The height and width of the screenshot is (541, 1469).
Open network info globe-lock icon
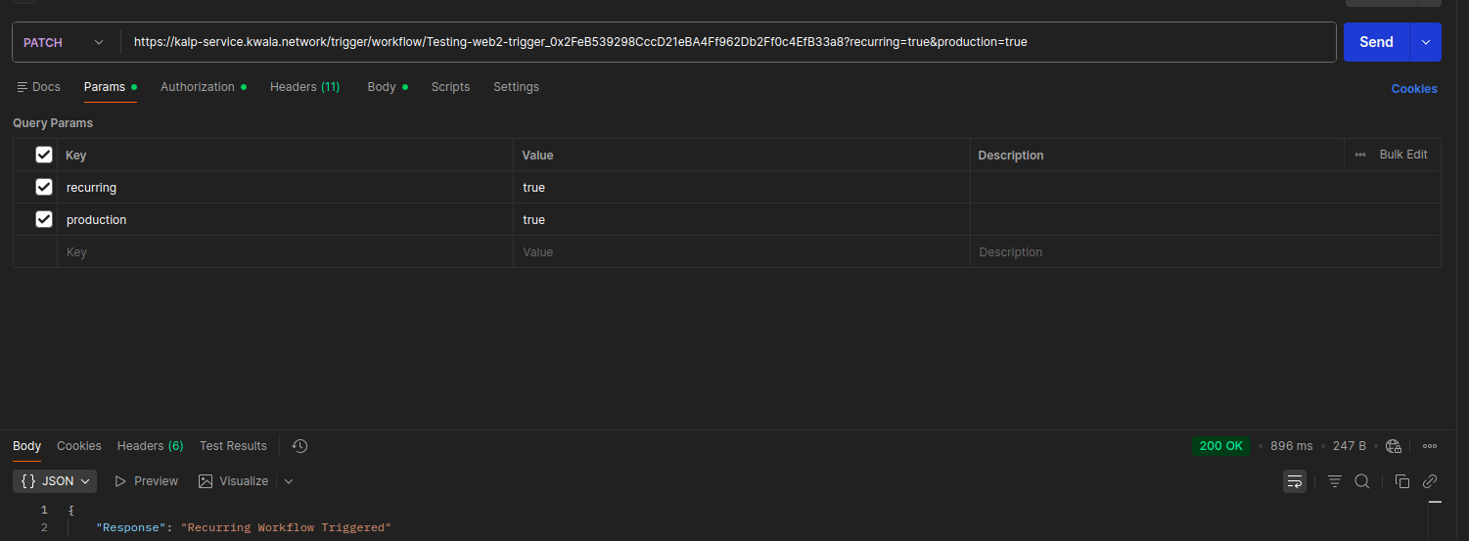point(1395,446)
